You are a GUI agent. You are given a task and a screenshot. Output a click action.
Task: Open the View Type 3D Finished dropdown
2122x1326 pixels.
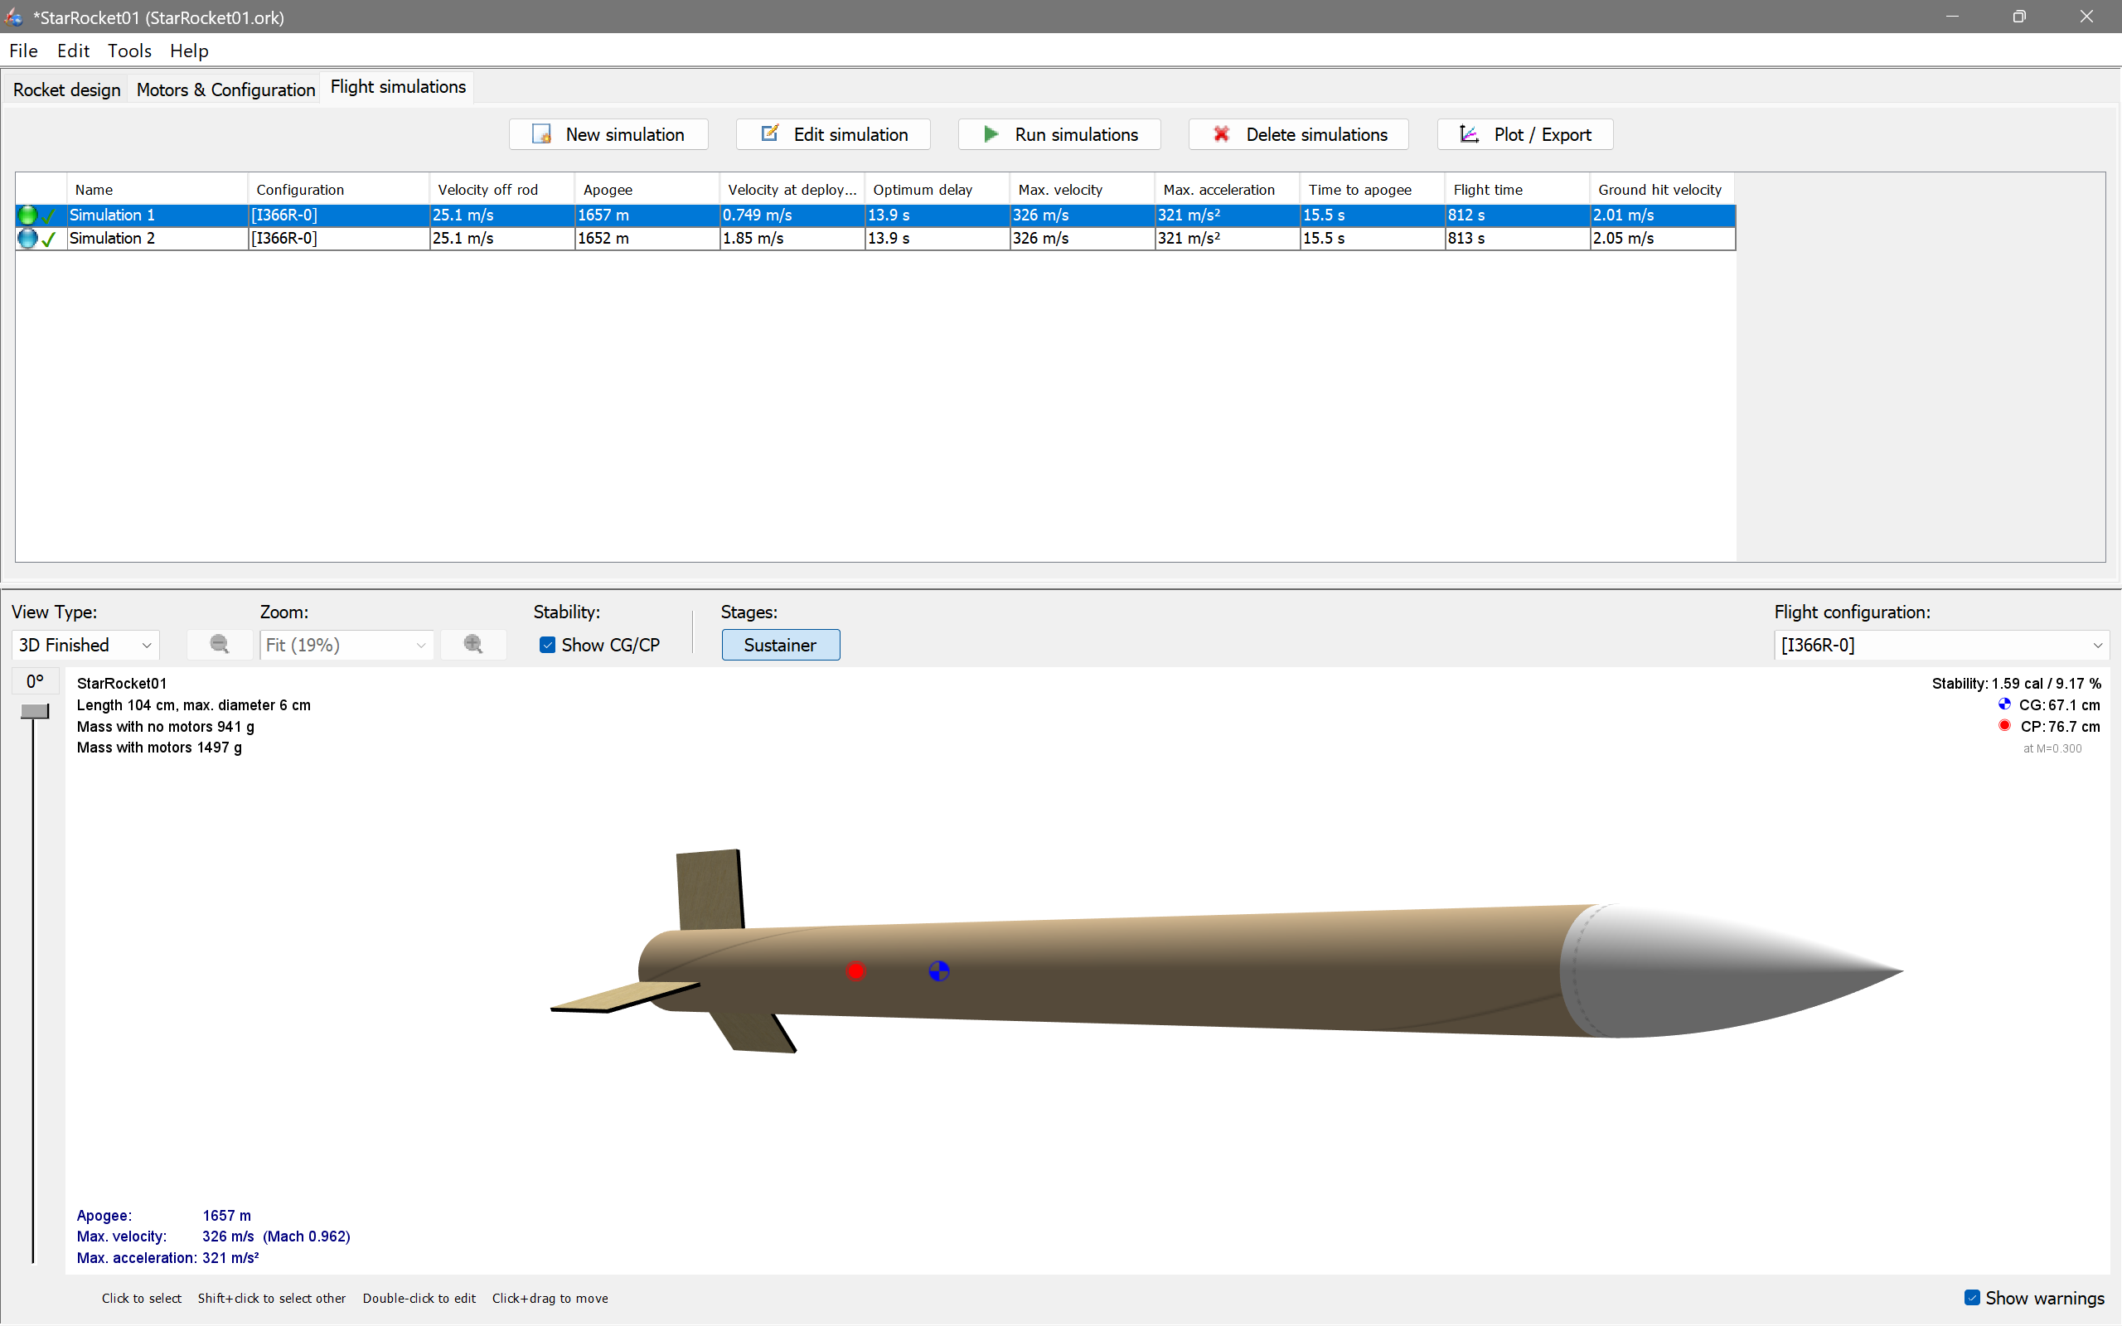85,645
